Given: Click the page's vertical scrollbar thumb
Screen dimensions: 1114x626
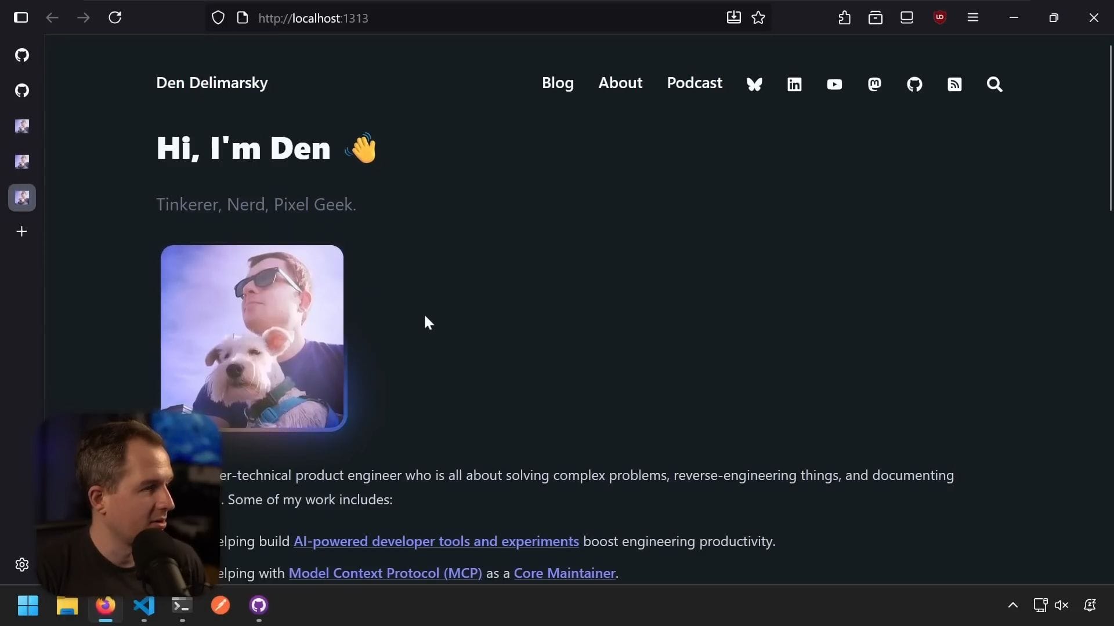Looking at the screenshot, I should coord(1111,128).
